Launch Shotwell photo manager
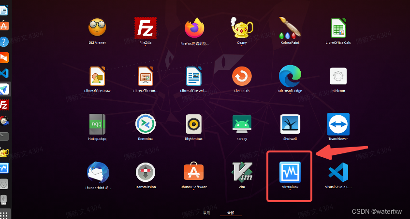Viewport: 410px width, 219px height. click(x=290, y=124)
